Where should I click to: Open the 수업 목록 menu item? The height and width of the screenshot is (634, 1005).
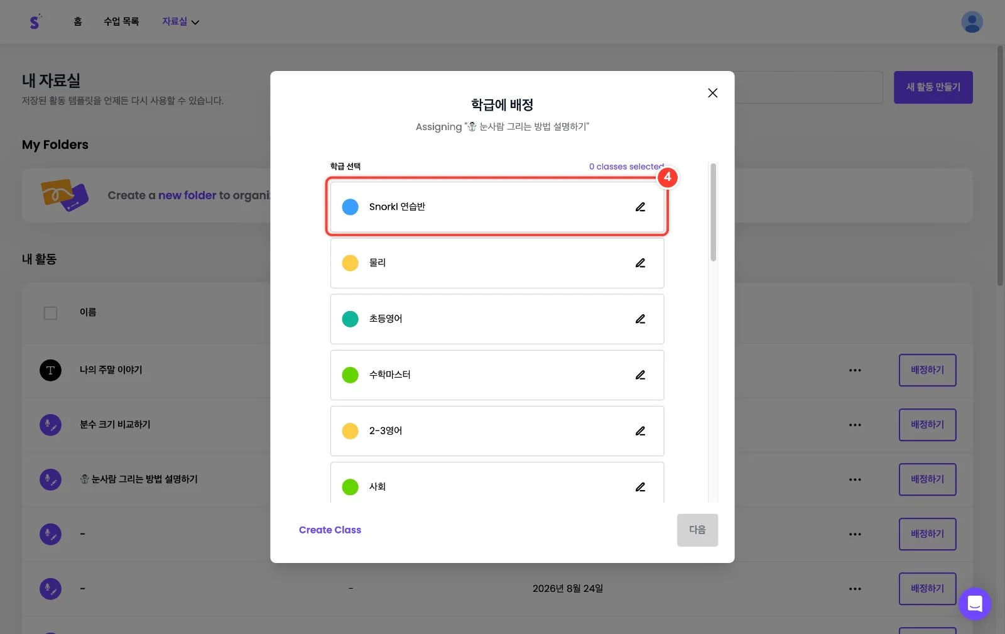click(x=121, y=21)
